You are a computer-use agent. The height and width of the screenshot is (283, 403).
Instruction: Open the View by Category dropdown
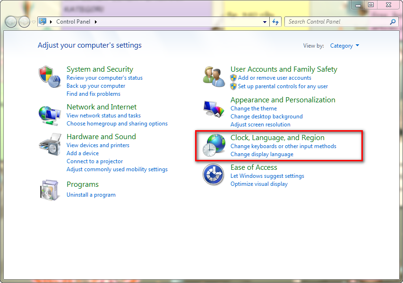coord(344,46)
